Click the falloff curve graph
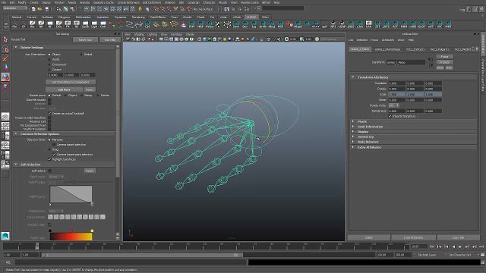This screenshot has height=273, width=486. pos(71,194)
